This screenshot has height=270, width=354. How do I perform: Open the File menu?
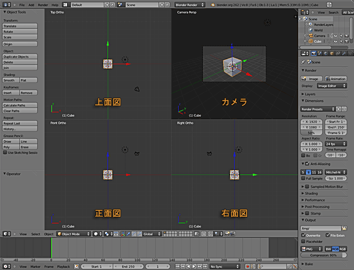[21, 4]
